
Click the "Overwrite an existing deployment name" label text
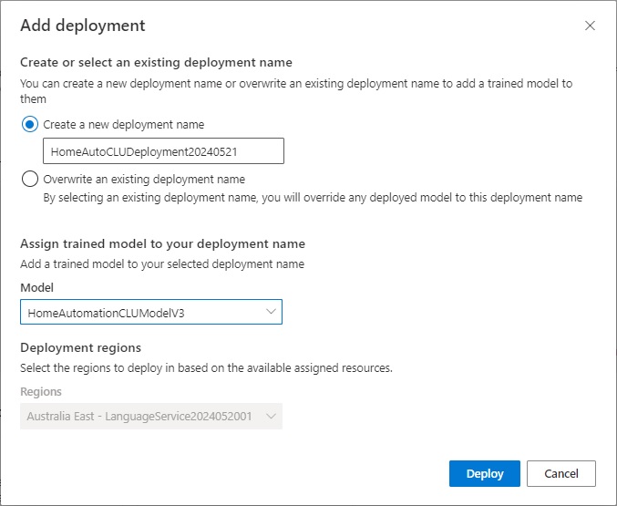(x=144, y=179)
